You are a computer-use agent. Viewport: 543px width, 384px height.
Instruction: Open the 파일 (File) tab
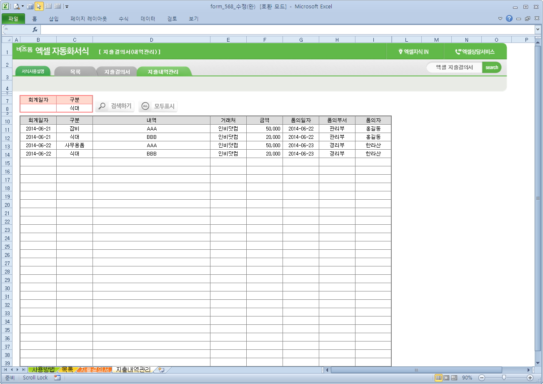pos(13,19)
